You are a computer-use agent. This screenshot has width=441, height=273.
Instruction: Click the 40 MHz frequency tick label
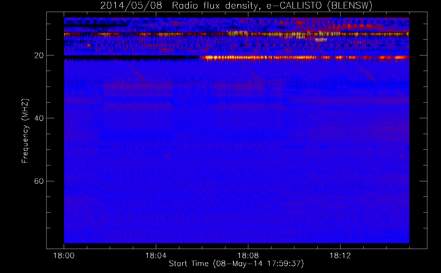(x=39, y=118)
